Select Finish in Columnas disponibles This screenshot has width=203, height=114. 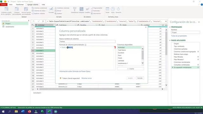[x=120, y=58]
